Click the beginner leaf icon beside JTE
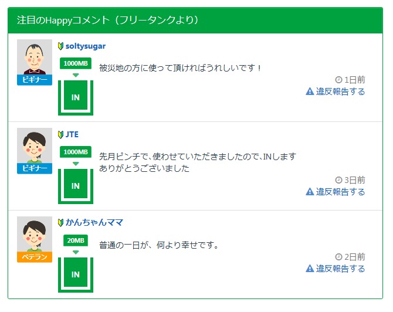 pyautogui.click(x=61, y=134)
